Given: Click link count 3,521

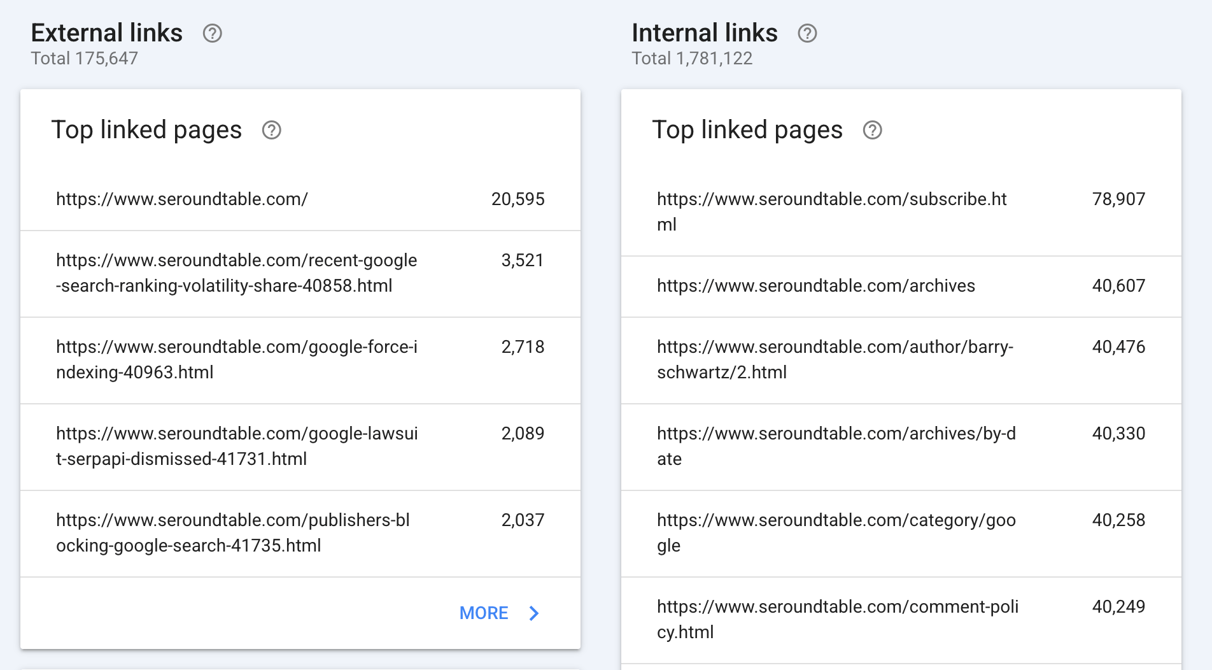Looking at the screenshot, I should (x=523, y=260).
